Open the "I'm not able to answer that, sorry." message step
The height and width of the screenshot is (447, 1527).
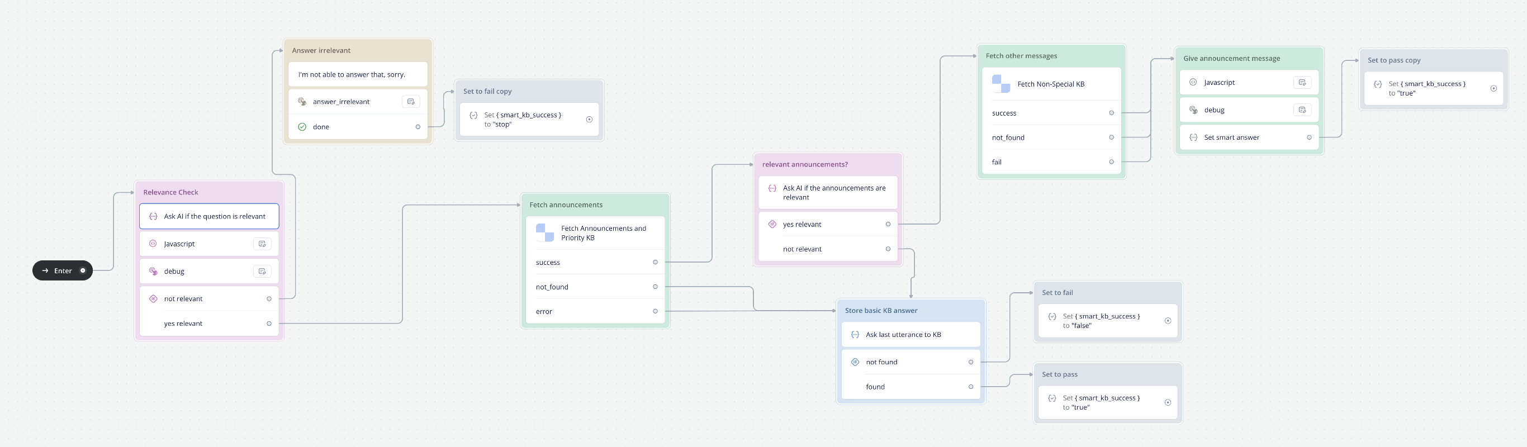358,75
